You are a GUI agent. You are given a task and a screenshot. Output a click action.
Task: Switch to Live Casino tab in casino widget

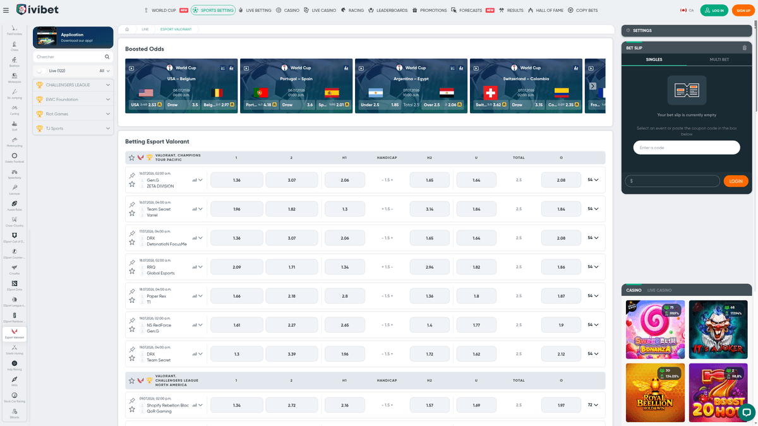click(x=659, y=290)
